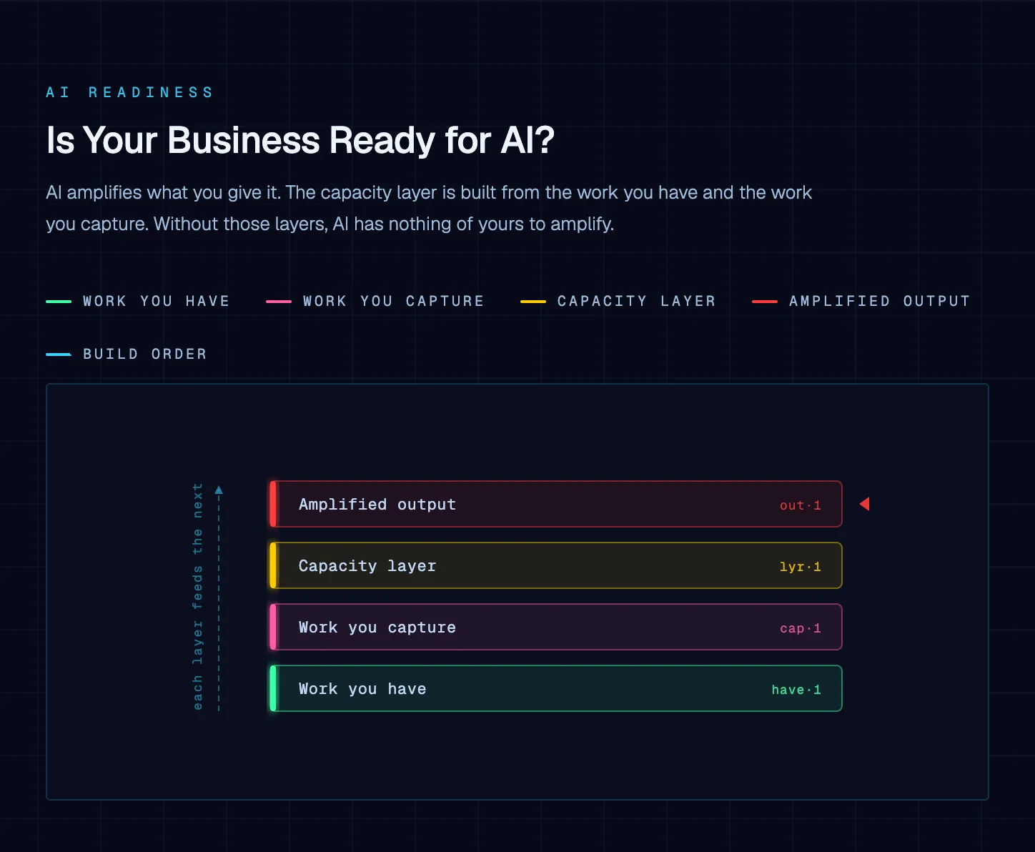Select the Capacity layer bar
Viewport: 1035px width, 852px height.
[x=555, y=565]
